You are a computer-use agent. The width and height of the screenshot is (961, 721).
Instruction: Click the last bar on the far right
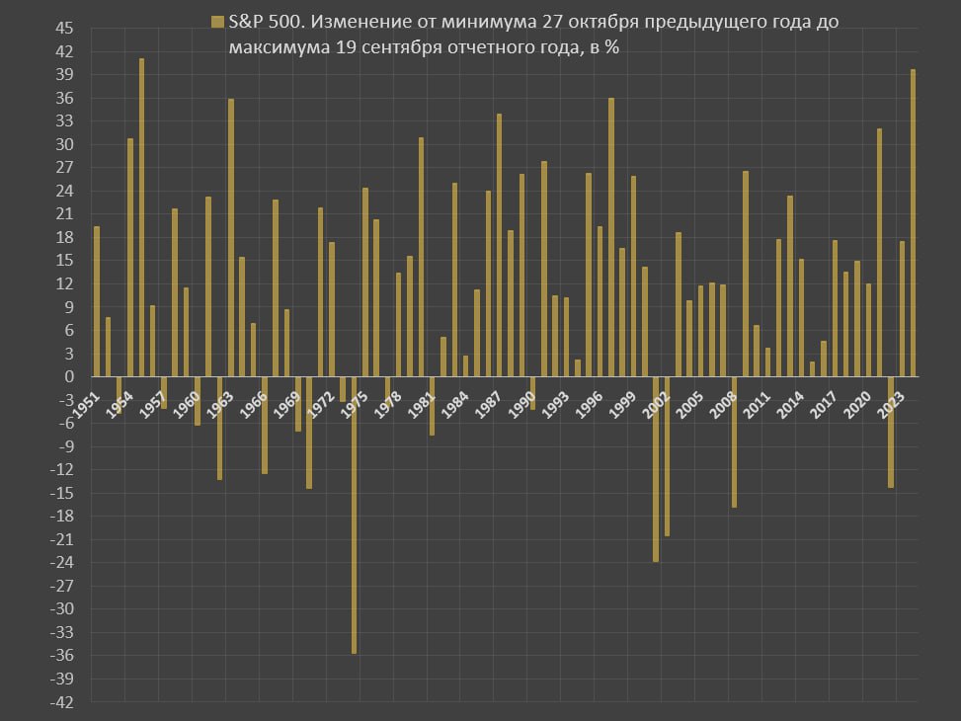(913, 223)
